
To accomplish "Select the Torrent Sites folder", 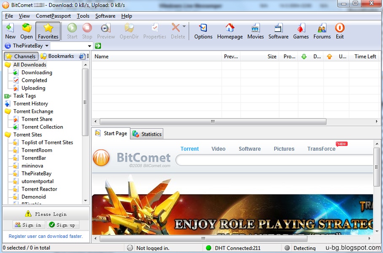I will (x=27, y=135).
